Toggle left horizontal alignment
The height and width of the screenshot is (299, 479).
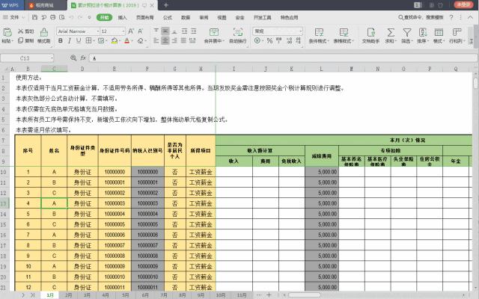coord(156,40)
